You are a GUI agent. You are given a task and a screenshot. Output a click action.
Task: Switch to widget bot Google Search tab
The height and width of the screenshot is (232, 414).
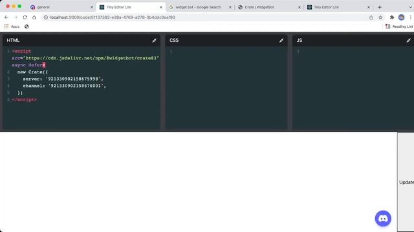coord(200,7)
